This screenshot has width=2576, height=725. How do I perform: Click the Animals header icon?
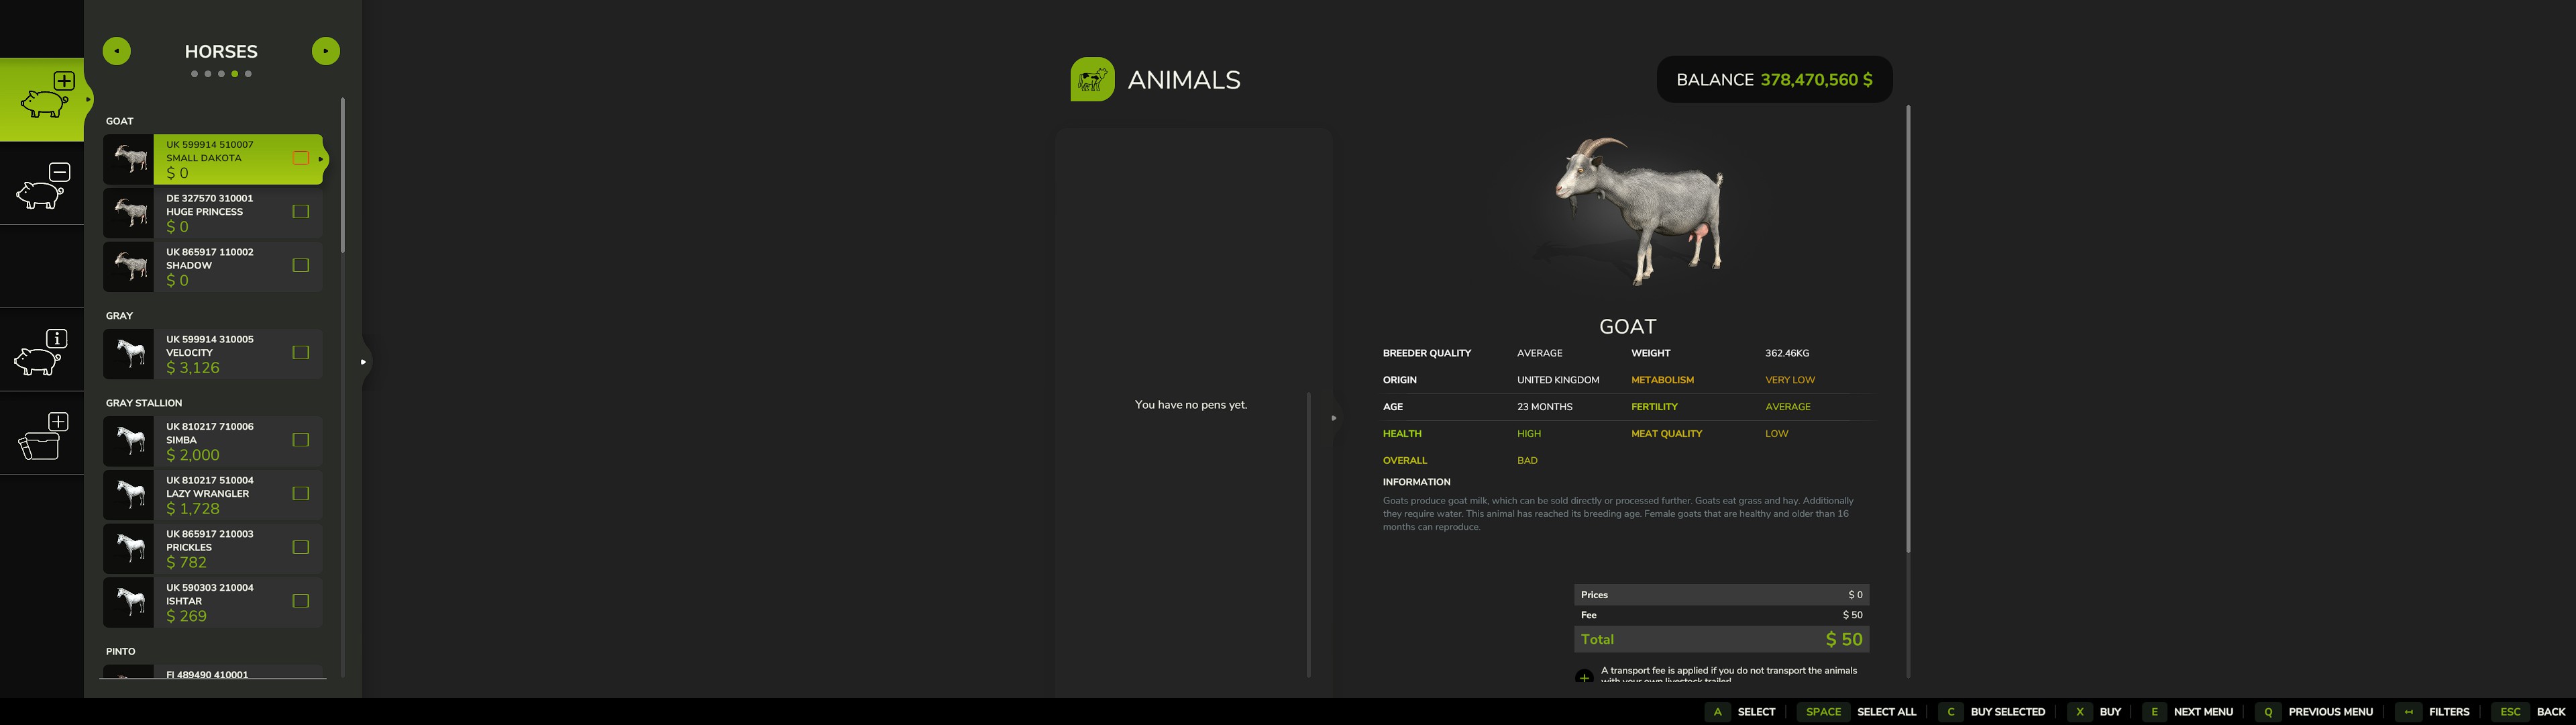pos(1092,80)
